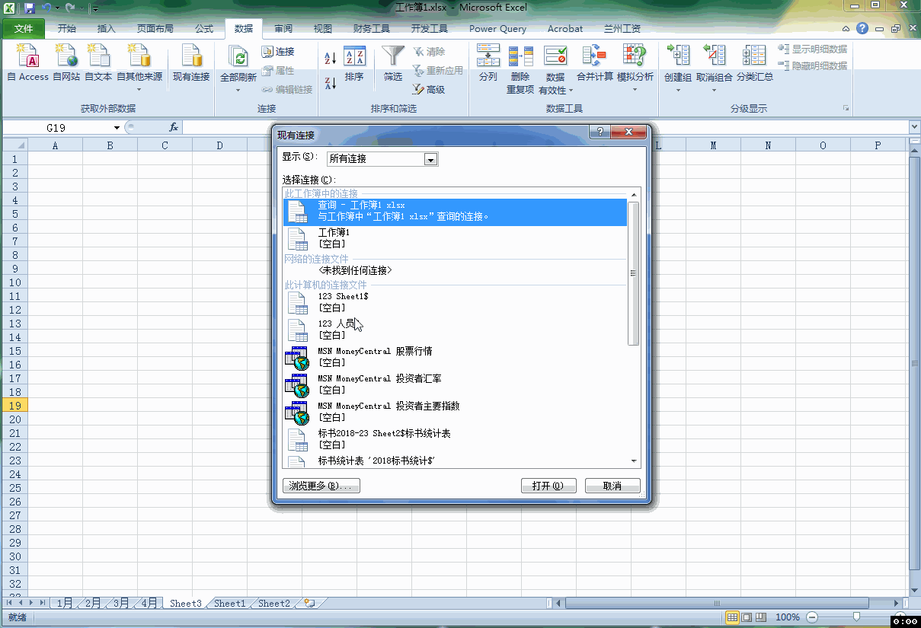Select 标书2018-23 Sheet2$标书统计表 connection
Viewport: 921px width, 628px height.
[x=455, y=439]
